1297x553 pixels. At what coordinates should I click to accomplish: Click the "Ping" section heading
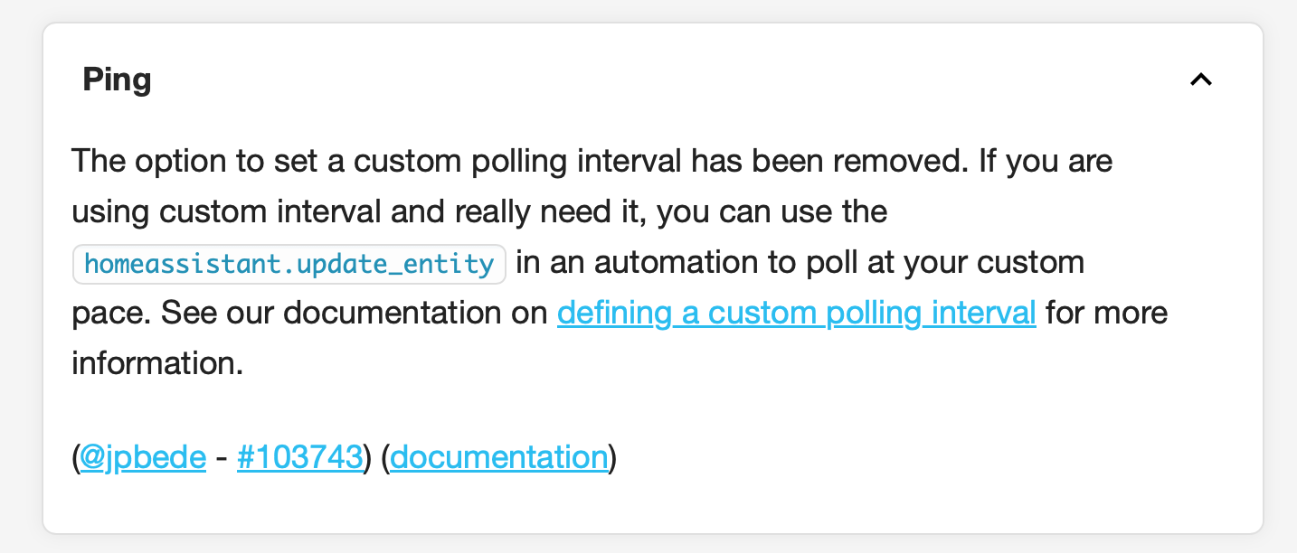click(117, 80)
